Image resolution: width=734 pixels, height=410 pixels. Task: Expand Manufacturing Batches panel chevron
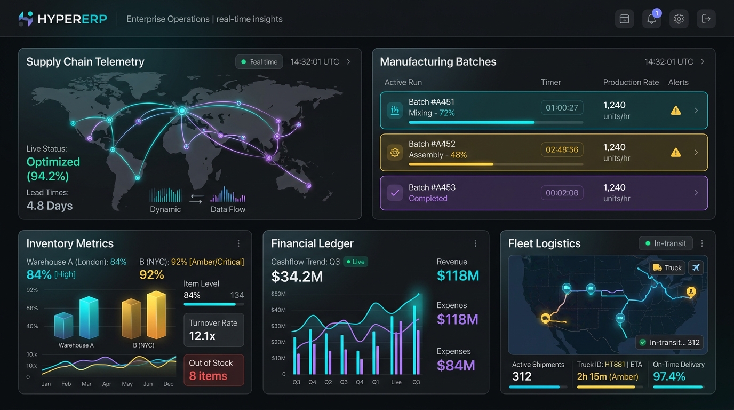[x=703, y=62]
